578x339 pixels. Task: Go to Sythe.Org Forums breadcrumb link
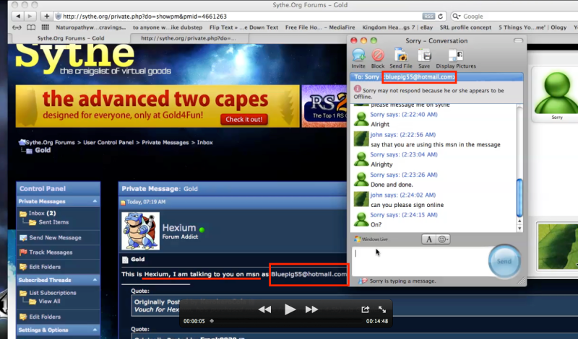(50, 142)
